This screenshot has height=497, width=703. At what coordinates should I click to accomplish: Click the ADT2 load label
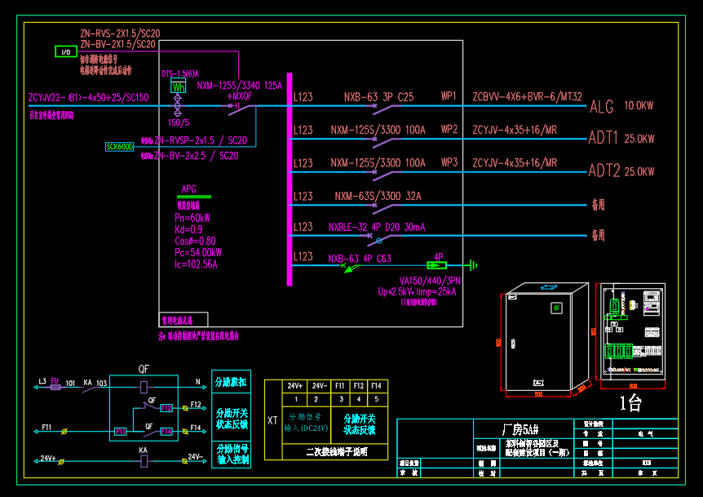click(x=604, y=171)
